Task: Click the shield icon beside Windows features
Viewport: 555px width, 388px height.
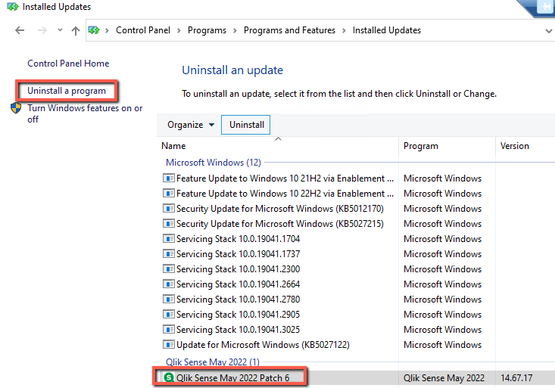Action: (x=16, y=108)
